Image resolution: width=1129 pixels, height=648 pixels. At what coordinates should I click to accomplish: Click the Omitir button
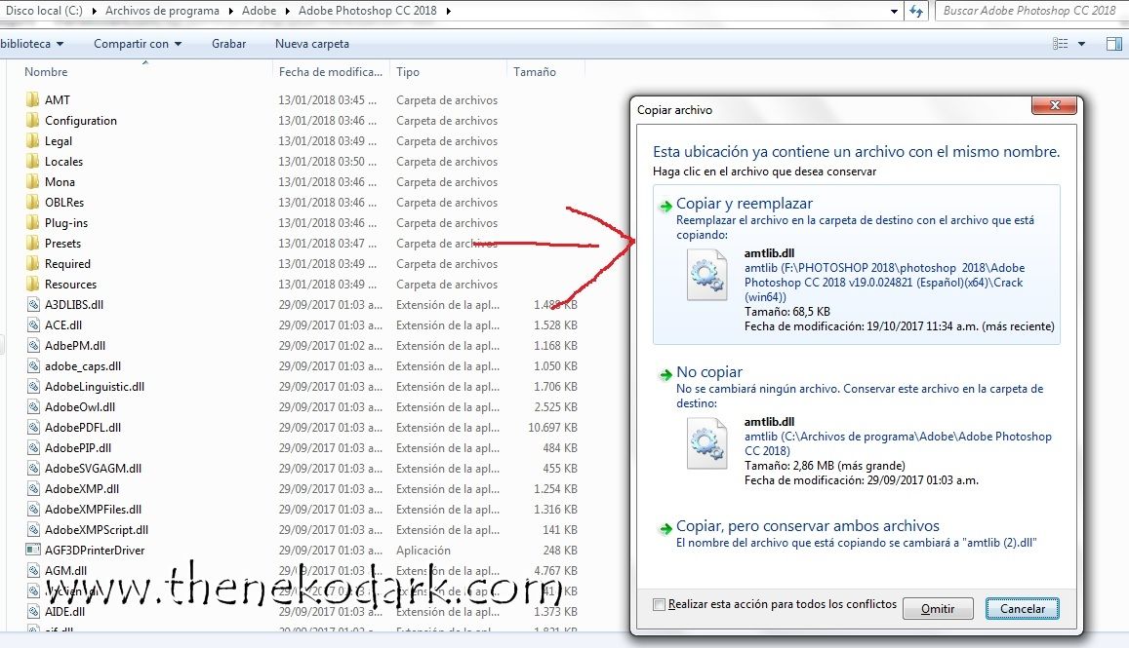[x=938, y=609]
